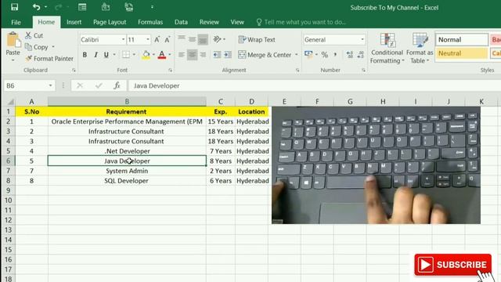Apply the red Font Color A
The image size is (501, 282).
click(162, 55)
